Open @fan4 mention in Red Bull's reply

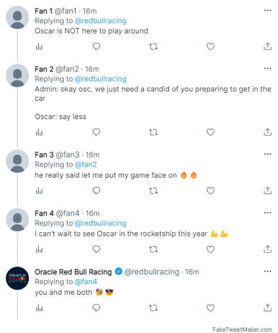[86, 281]
